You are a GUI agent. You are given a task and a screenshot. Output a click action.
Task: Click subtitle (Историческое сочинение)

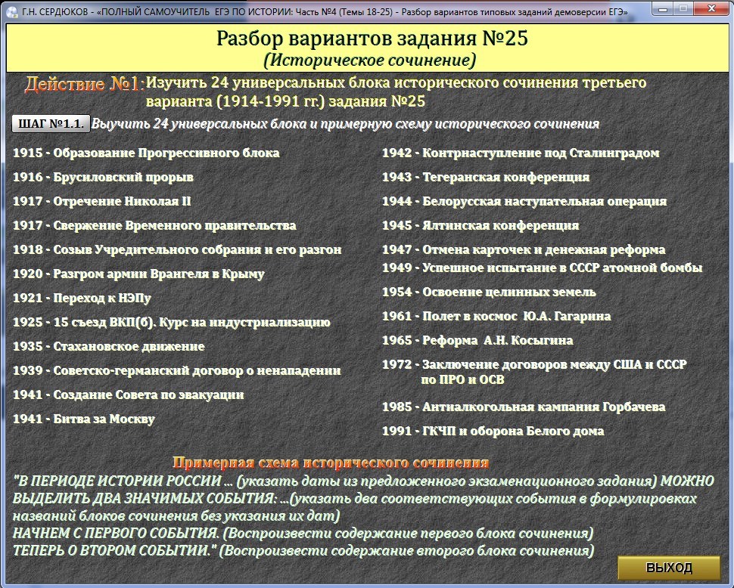[370, 60]
